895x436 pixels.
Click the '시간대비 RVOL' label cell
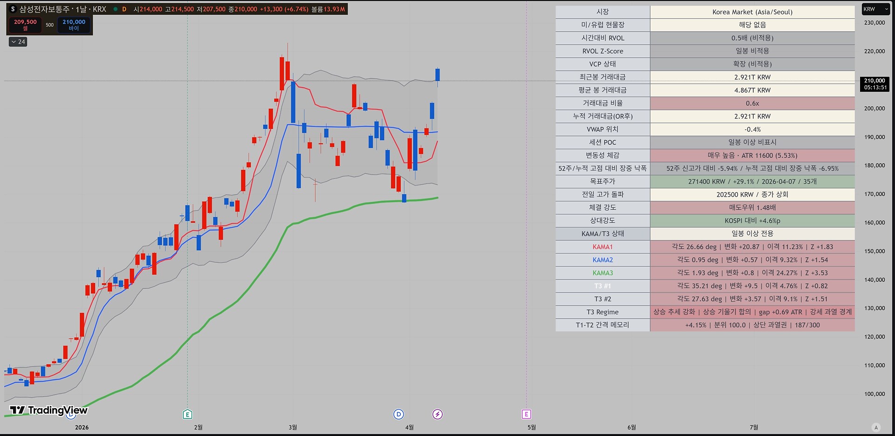tap(603, 38)
